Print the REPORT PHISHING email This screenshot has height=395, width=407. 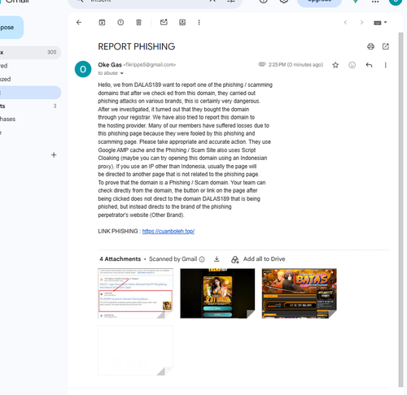point(370,46)
